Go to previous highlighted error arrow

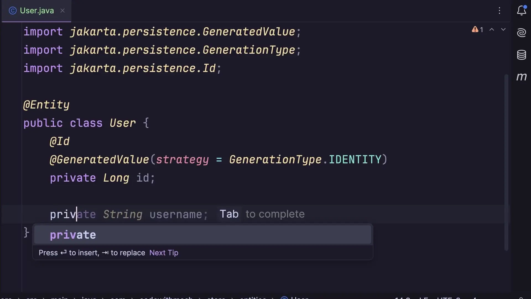tap(492, 29)
